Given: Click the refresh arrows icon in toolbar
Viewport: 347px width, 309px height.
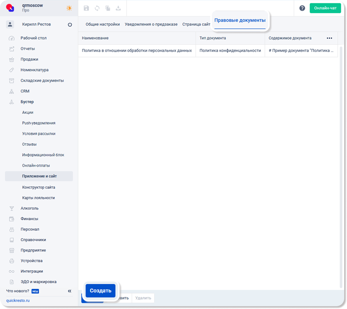Looking at the screenshot, I should (x=97, y=8).
